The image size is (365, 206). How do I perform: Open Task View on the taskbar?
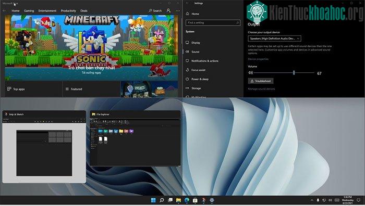(x=170, y=200)
